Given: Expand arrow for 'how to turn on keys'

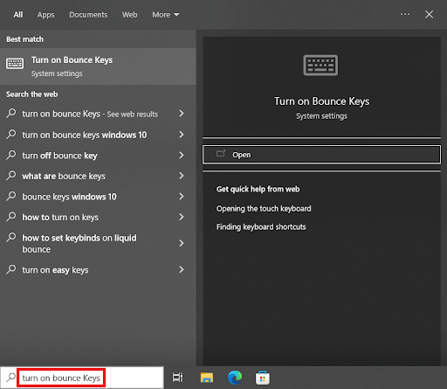Looking at the screenshot, I should (182, 217).
